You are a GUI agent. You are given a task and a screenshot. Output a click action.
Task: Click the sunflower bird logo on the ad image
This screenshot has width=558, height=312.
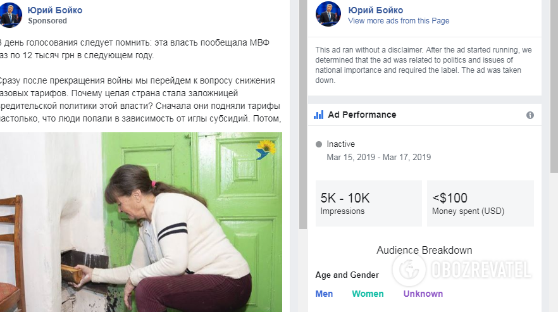point(266,149)
